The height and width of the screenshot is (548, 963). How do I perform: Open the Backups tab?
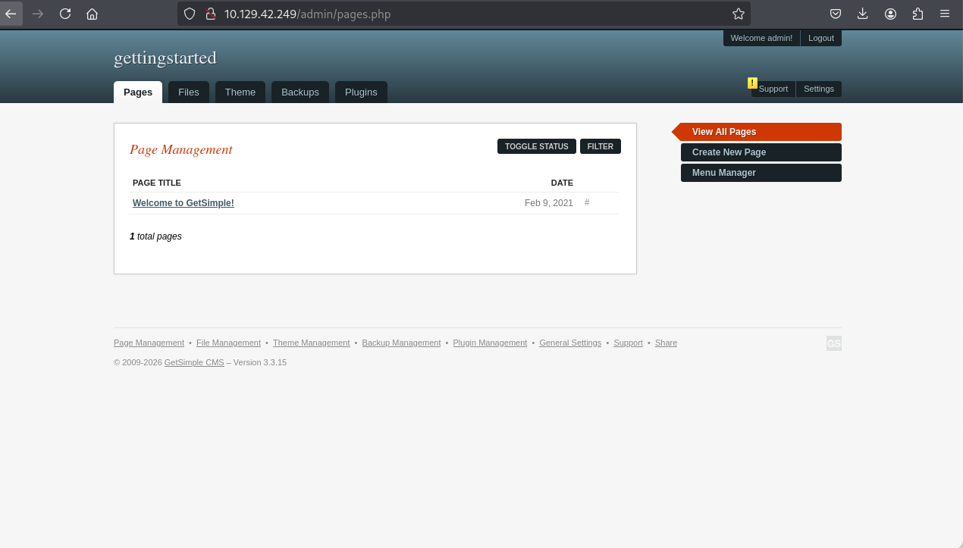pos(300,92)
